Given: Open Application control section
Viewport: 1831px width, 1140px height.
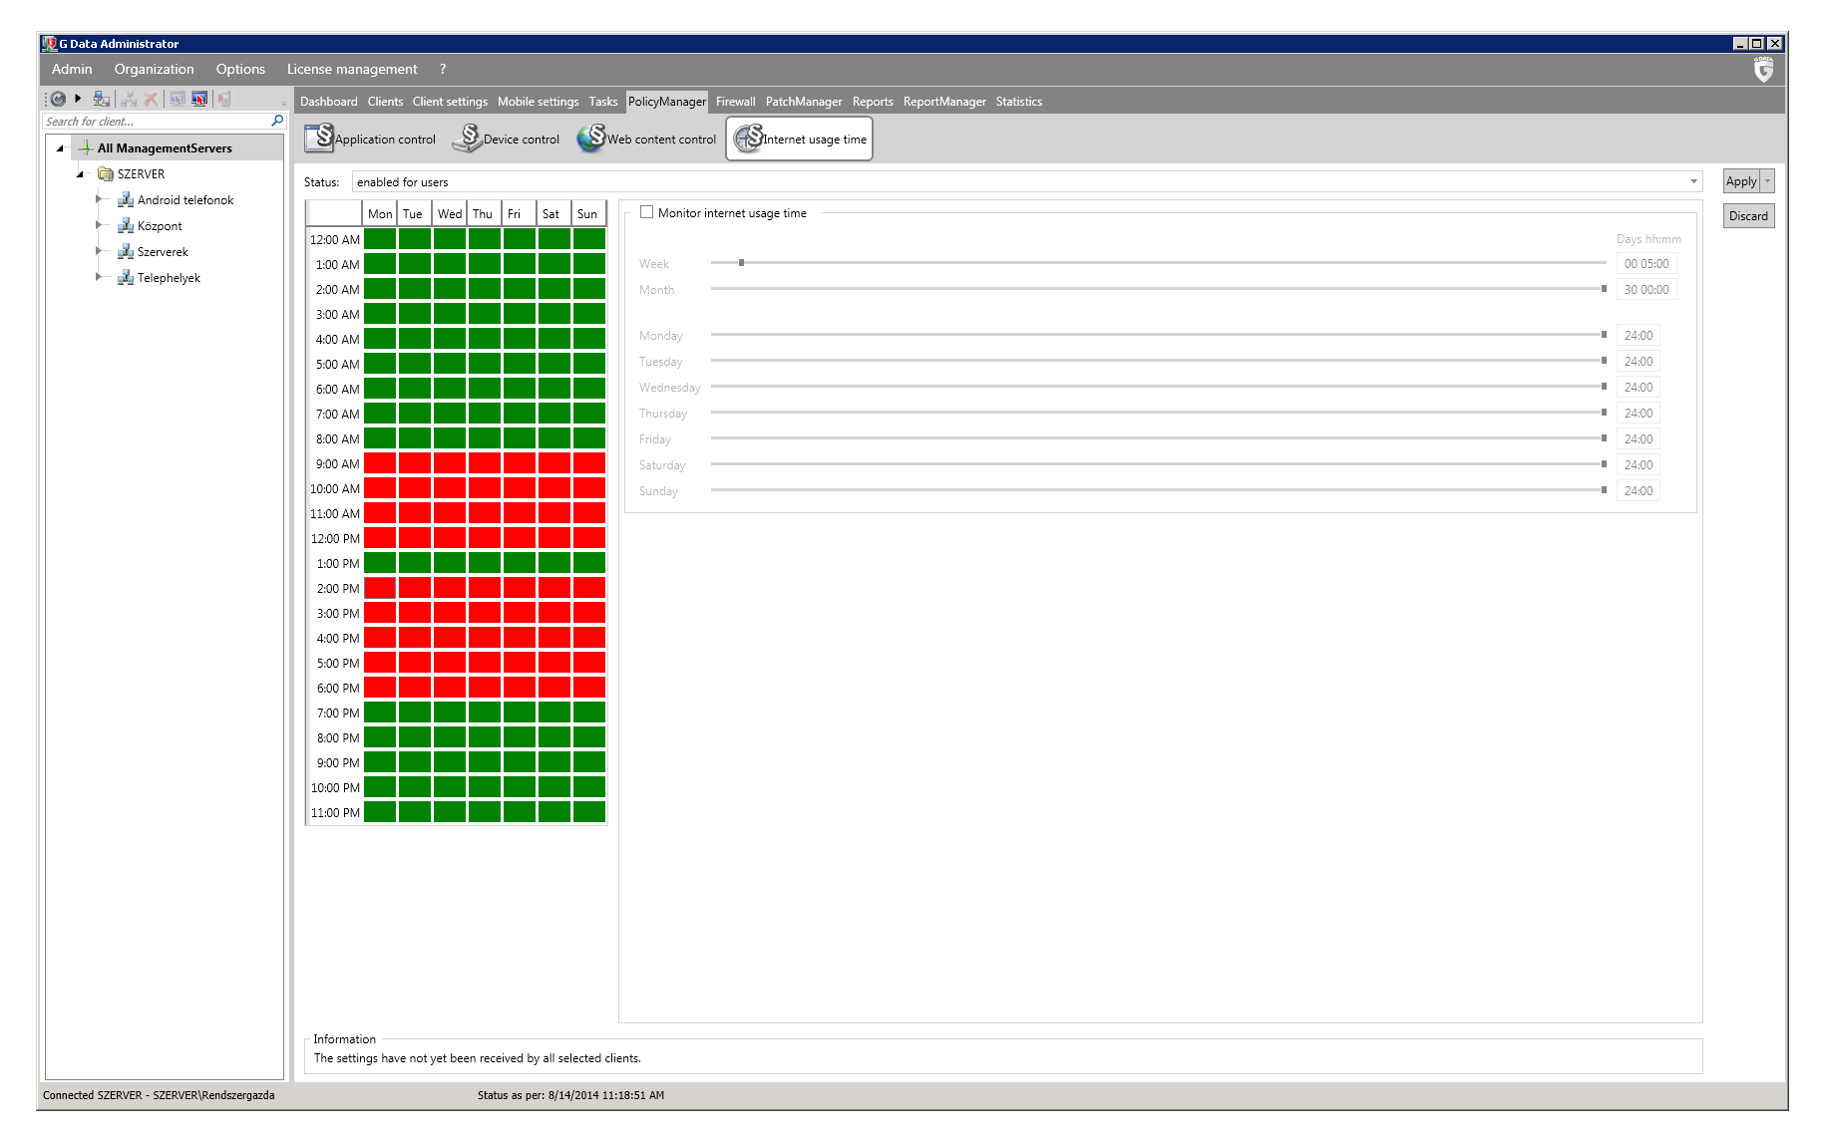Looking at the screenshot, I should [371, 139].
